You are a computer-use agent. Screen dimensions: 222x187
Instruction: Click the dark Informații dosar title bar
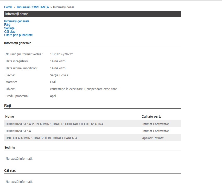point(92,14)
